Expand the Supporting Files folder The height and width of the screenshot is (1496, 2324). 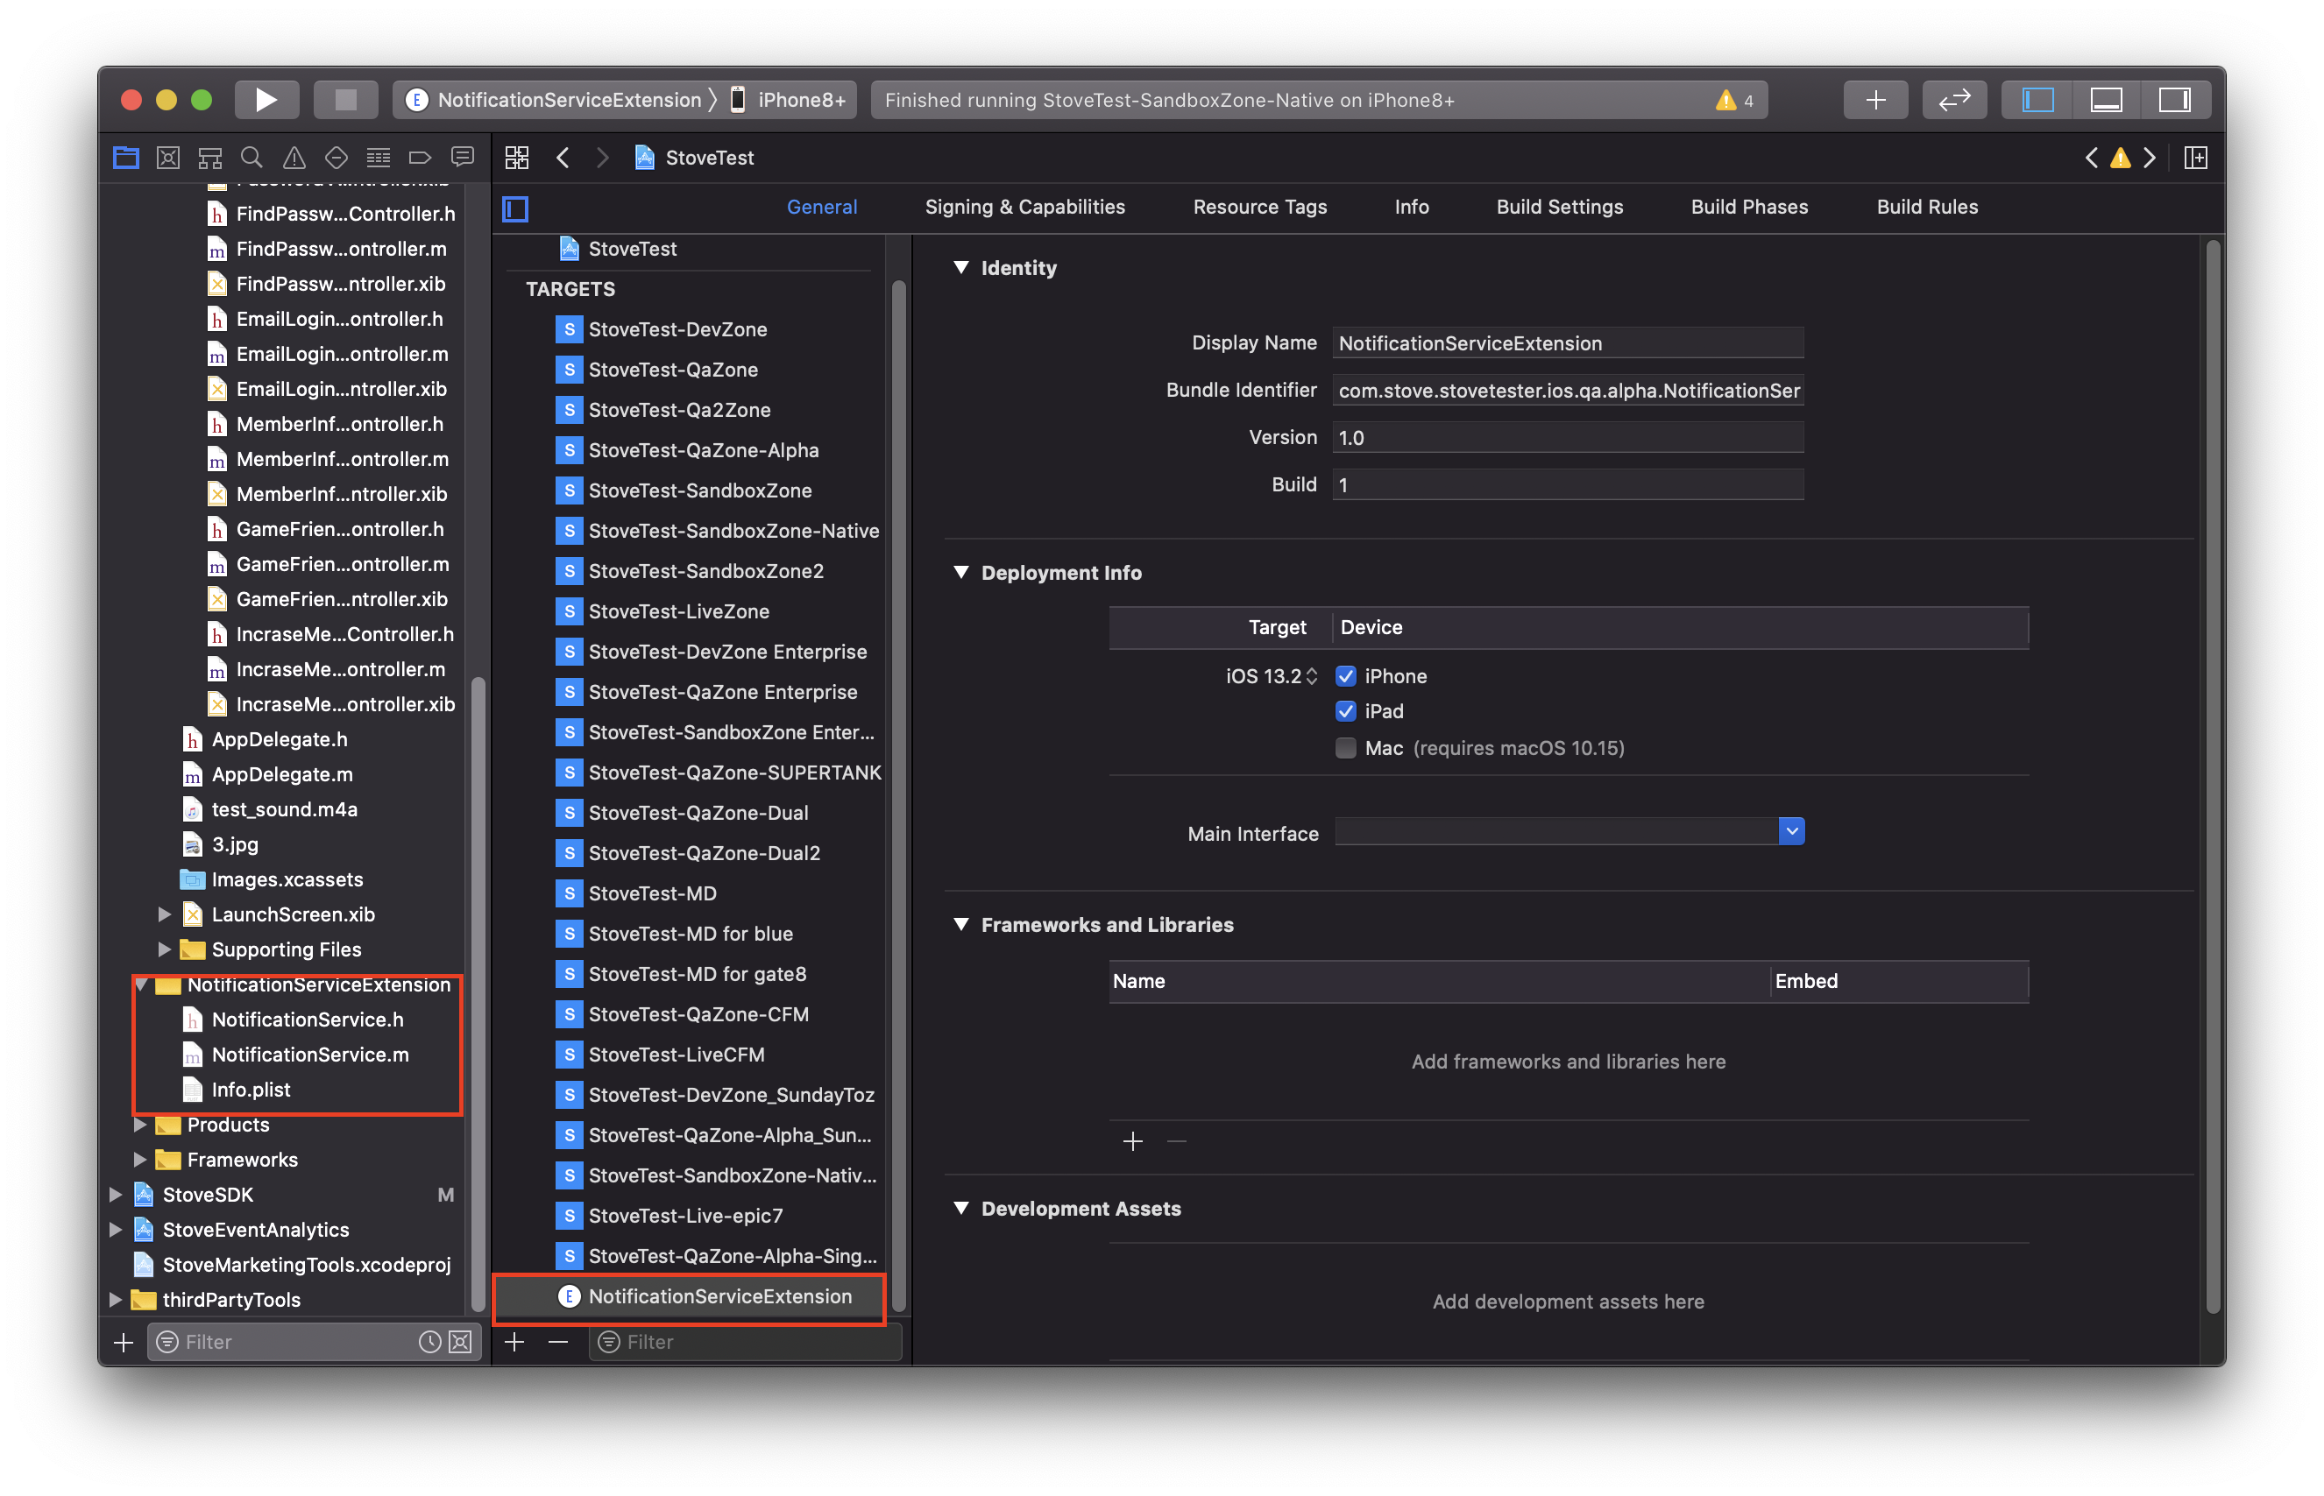point(164,949)
